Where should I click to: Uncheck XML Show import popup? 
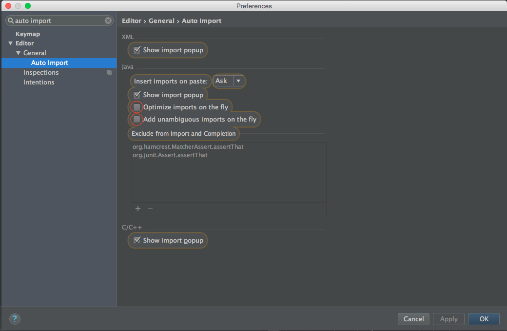(x=137, y=50)
